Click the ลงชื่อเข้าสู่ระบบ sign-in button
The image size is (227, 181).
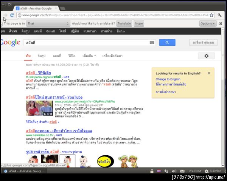pyautogui.click(x=203, y=42)
